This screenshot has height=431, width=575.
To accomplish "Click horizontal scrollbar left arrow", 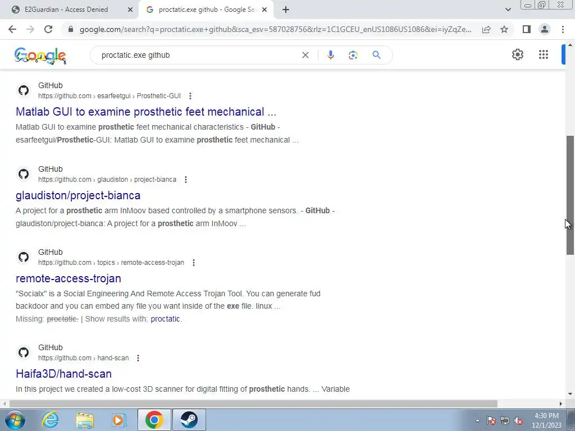I will (x=4, y=404).
